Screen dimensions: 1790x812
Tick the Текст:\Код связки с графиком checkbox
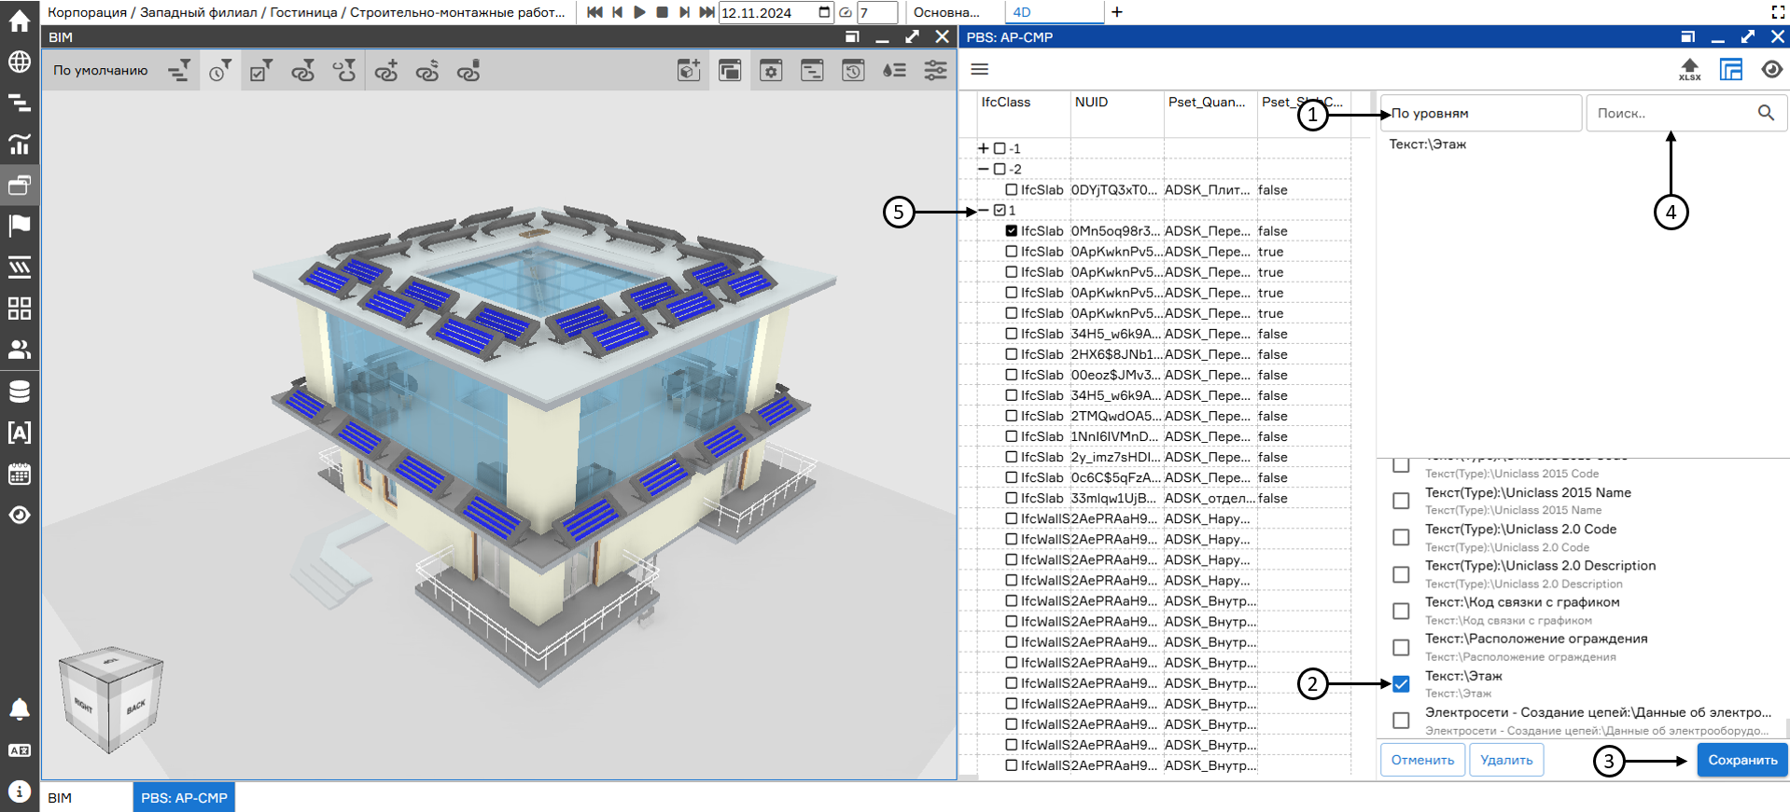click(1401, 611)
